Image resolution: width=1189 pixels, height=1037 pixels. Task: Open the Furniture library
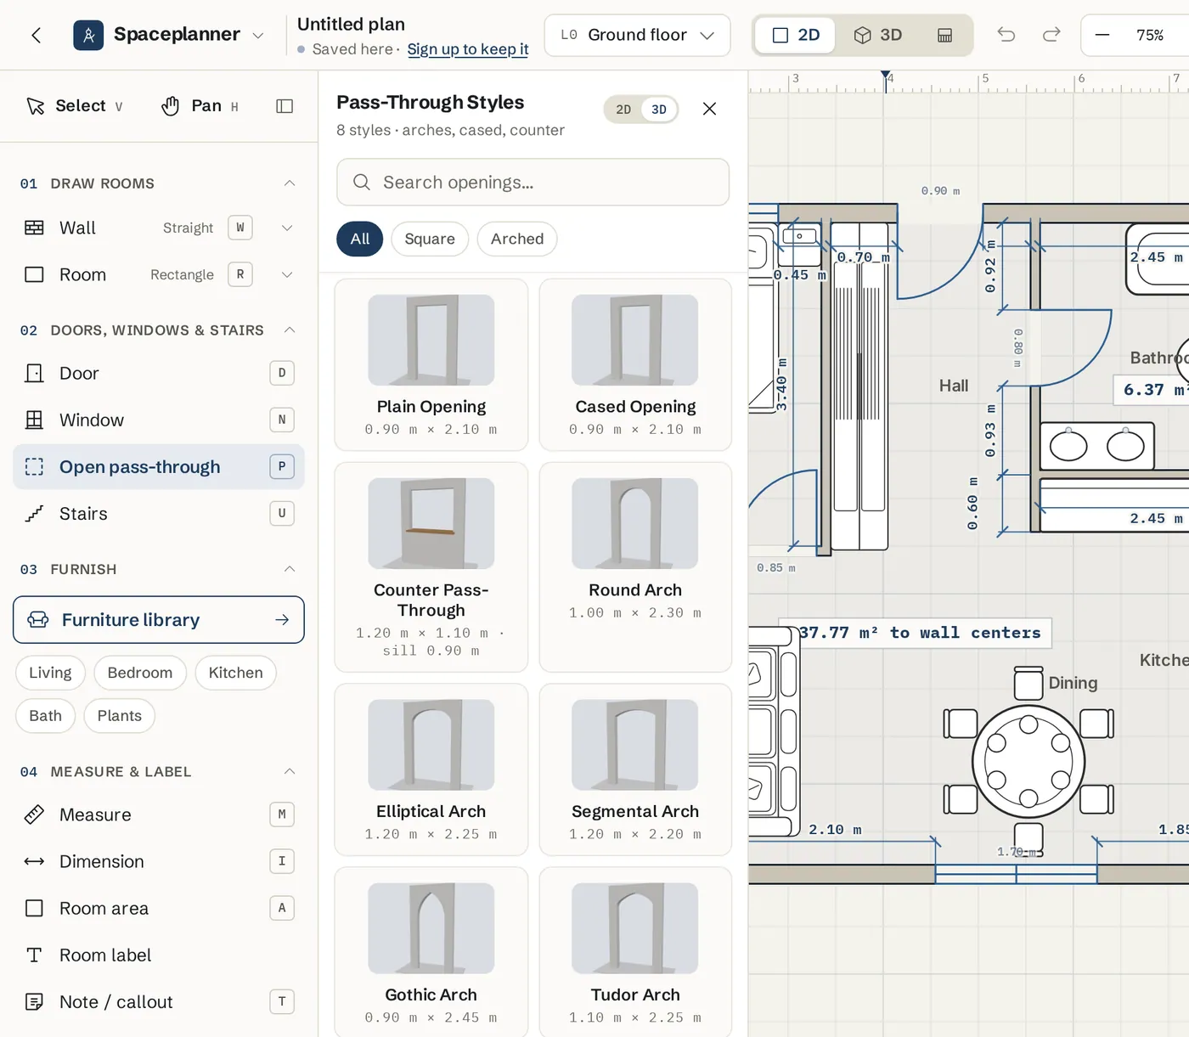pos(159,620)
